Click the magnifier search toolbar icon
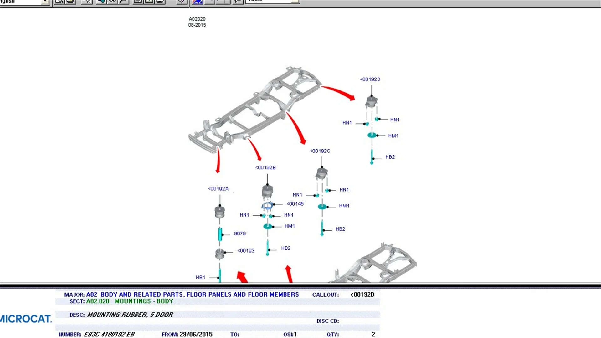The height and width of the screenshot is (338, 601). click(x=124, y=2)
